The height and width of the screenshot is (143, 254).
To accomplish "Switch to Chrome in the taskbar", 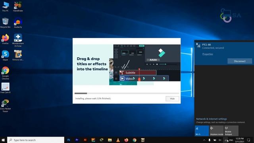I will (135, 140).
